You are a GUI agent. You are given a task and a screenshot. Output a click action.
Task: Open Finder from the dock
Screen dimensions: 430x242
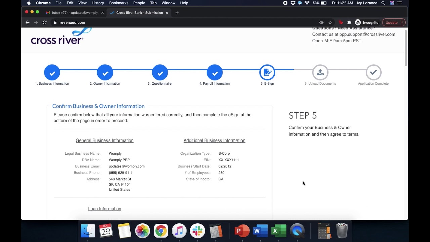pyautogui.click(x=88, y=231)
